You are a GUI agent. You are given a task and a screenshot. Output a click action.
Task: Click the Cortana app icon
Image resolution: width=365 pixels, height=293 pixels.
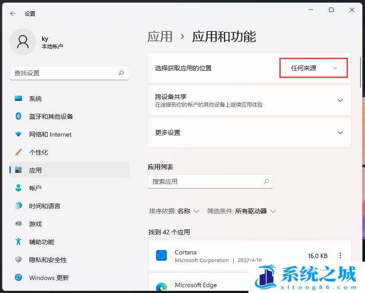click(161, 256)
